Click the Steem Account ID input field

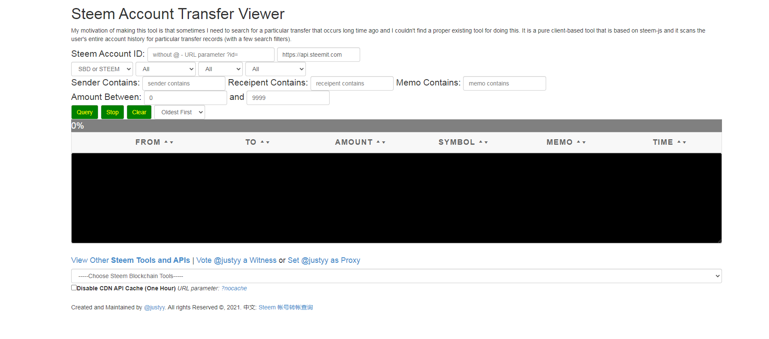tap(211, 55)
